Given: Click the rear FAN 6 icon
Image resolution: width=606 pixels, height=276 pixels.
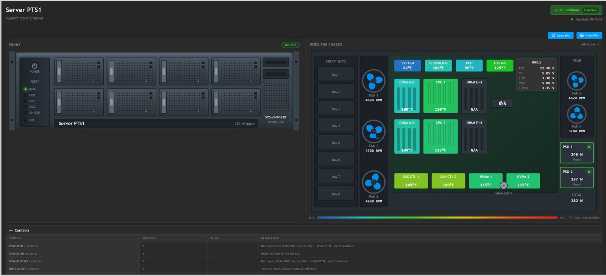Looking at the screenshot, I should click(x=576, y=81).
